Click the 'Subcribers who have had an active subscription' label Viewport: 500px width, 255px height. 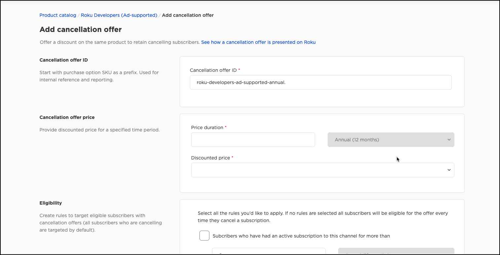click(301, 236)
